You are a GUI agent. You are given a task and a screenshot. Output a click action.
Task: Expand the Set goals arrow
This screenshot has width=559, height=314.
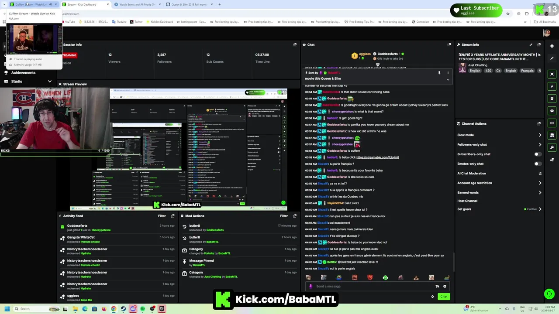(x=540, y=209)
